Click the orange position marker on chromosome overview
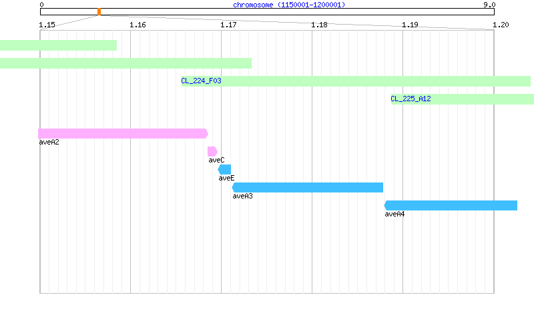The image size is (534, 333). pyautogui.click(x=99, y=12)
